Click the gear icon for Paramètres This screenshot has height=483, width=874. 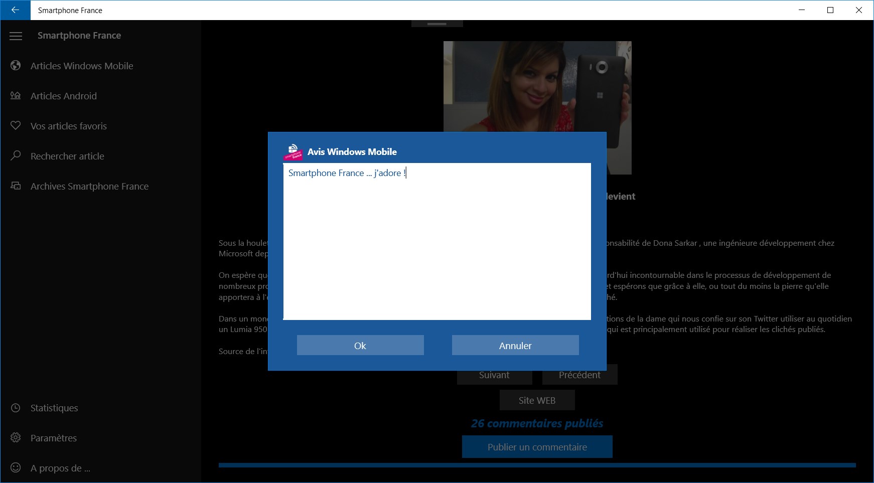pyautogui.click(x=16, y=438)
